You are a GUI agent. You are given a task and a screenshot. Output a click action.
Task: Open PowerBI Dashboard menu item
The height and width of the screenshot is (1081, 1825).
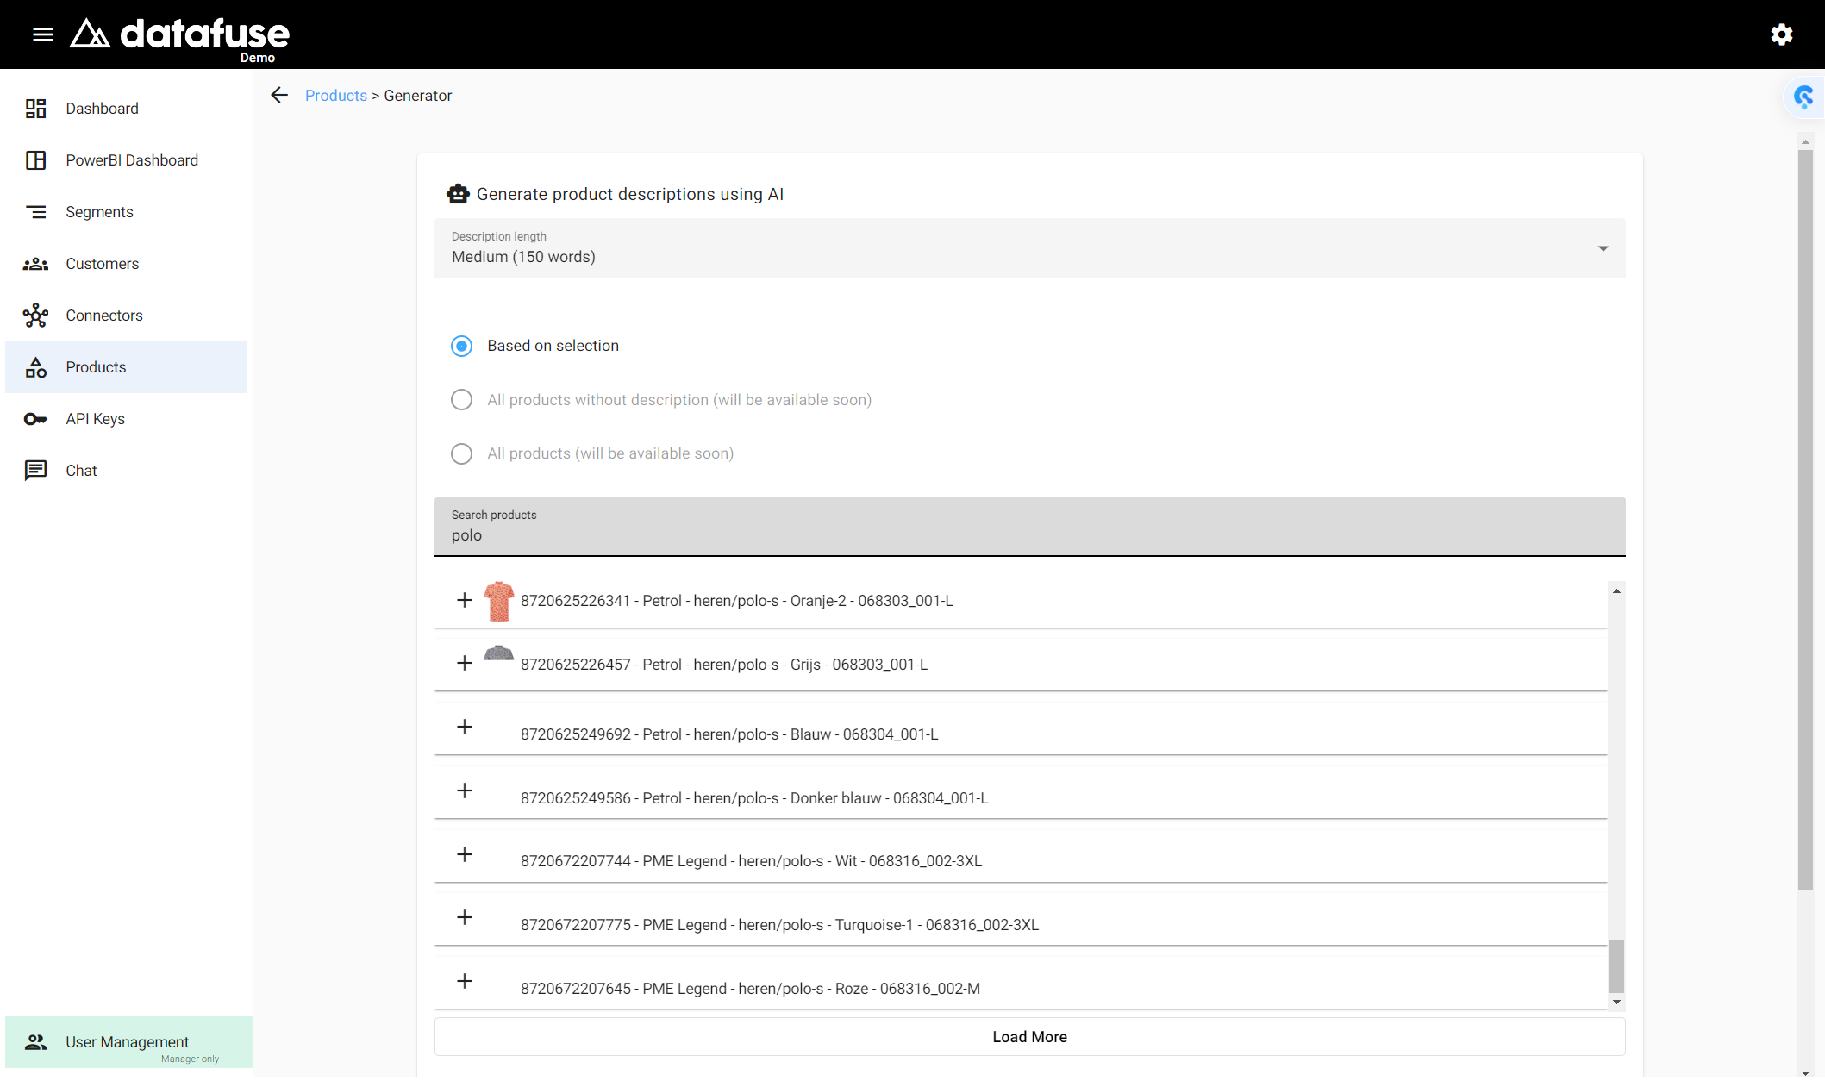click(126, 160)
